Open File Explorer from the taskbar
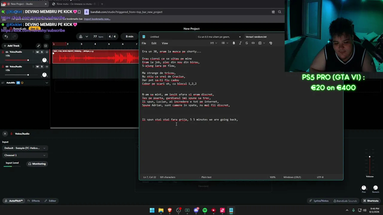383x215 pixels. coord(161,210)
